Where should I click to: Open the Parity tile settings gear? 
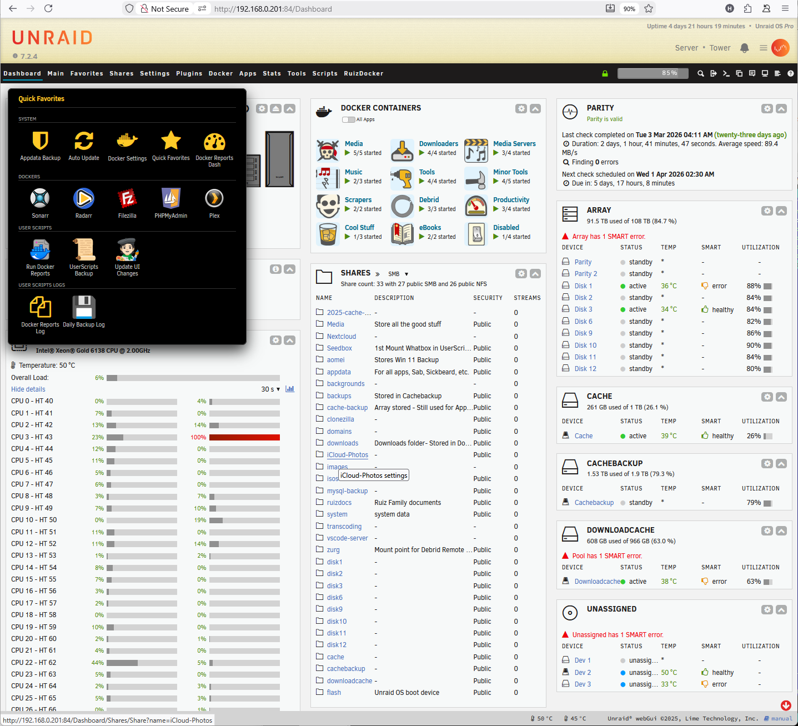tap(767, 109)
